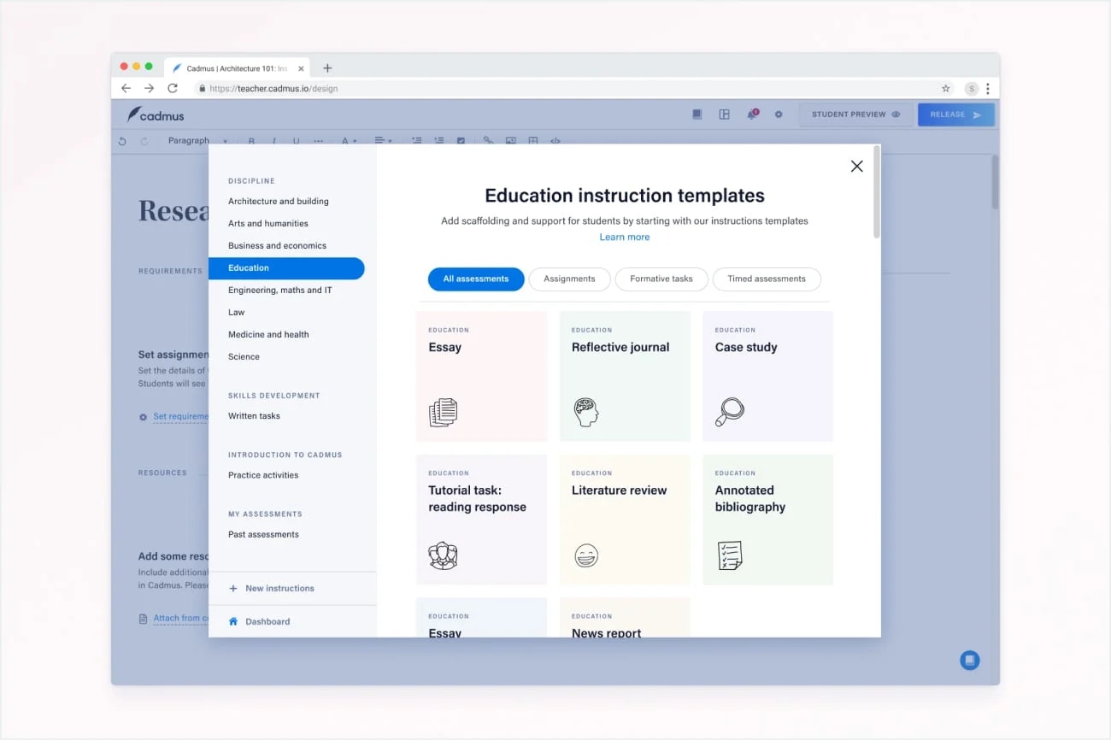Open the browser three-dot menu
The image size is (1111, 740).
988,88
